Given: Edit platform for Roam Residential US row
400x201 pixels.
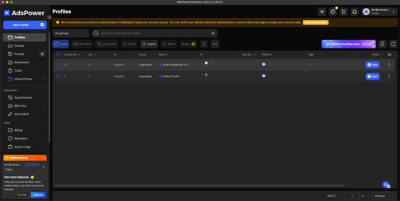Looking at the screenshot, I should tap(270, 64).
